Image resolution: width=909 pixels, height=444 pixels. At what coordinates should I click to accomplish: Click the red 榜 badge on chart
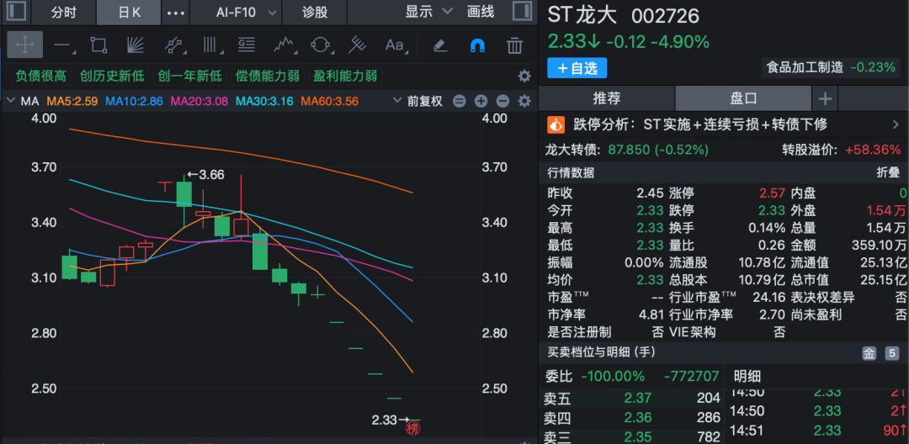click(x=412, y=429)
